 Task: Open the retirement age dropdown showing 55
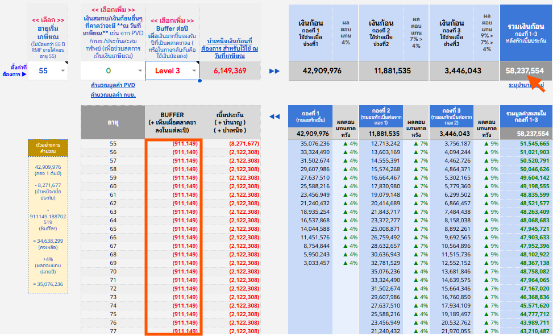tap(63, 71)
